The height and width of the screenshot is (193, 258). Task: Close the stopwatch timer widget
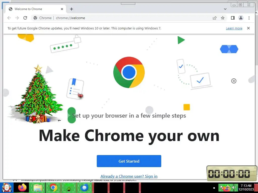point(255,168)
